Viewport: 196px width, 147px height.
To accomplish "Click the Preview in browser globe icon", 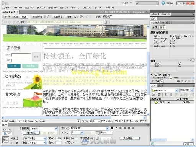I will click(x=76, y=17).
